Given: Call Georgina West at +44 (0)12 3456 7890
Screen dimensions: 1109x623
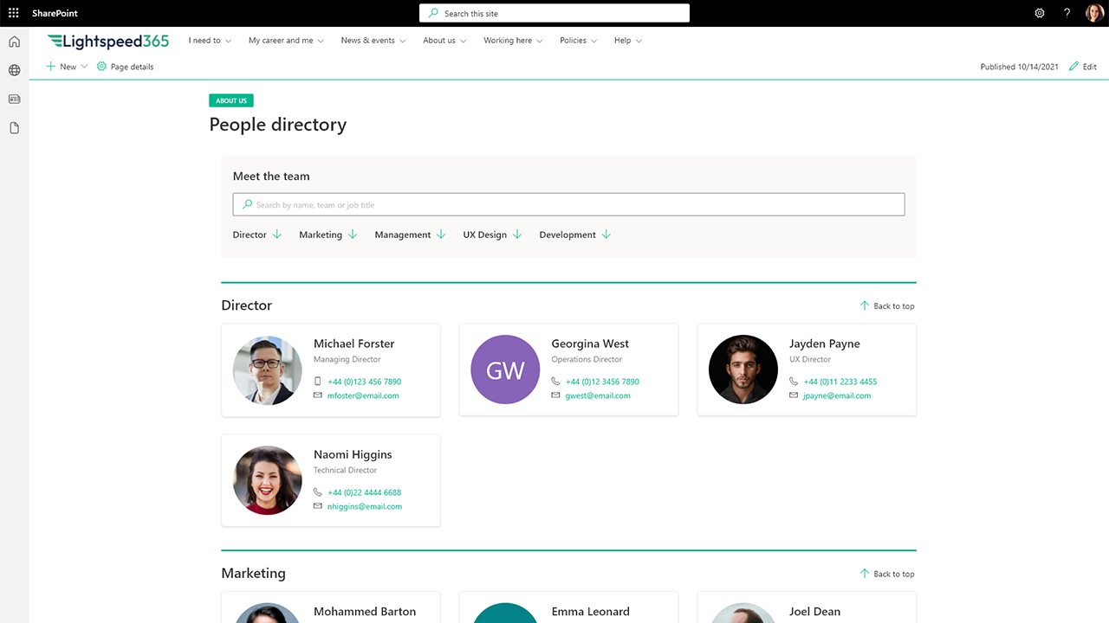Looking at the screenshot, I should tap(602, 382).
